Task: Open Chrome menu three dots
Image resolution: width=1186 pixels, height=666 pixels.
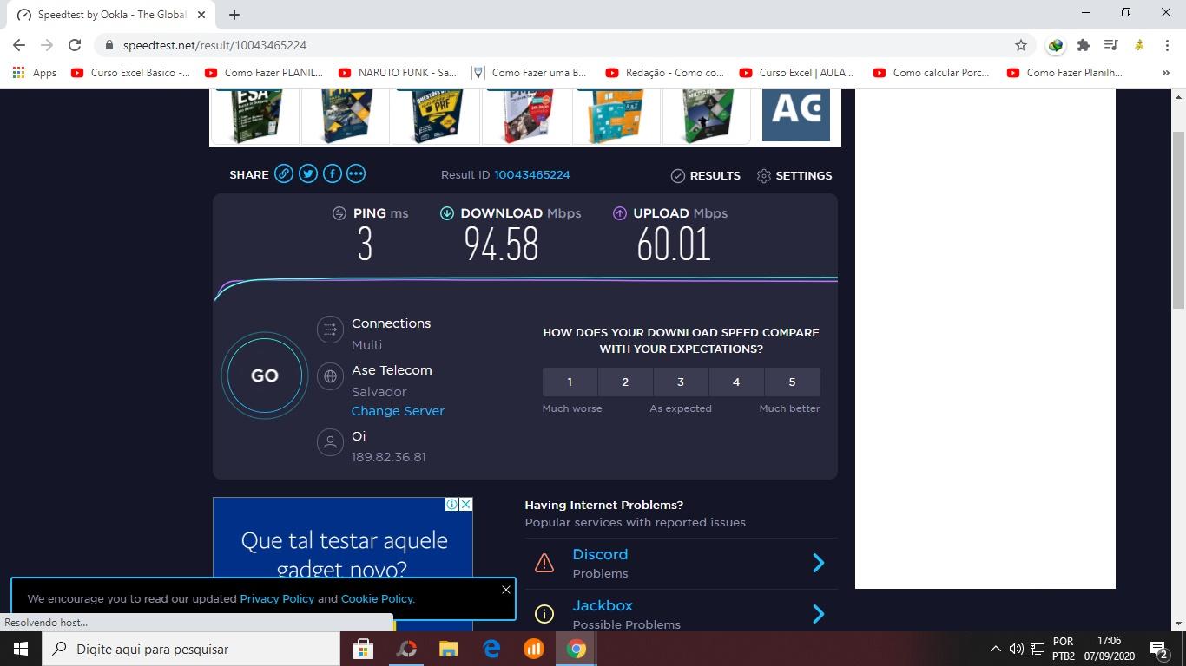Action: (x=1167, y=45)
